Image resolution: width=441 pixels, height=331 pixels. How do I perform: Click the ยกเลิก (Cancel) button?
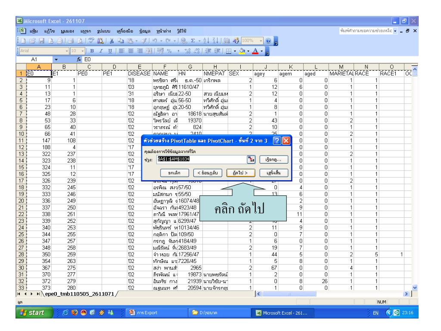coord(174,173)
